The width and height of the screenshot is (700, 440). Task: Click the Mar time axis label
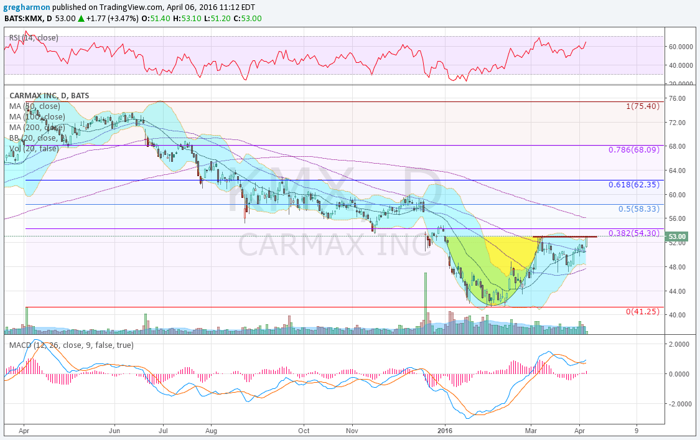[531, 431]
